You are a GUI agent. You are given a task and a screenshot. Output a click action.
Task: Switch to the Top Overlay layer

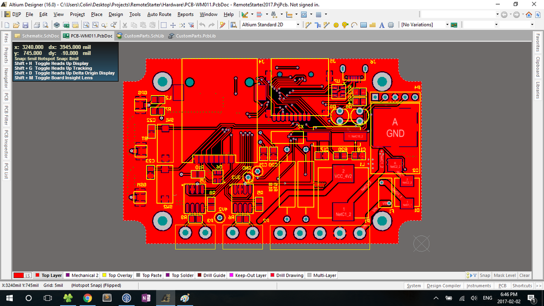[117, 275]
